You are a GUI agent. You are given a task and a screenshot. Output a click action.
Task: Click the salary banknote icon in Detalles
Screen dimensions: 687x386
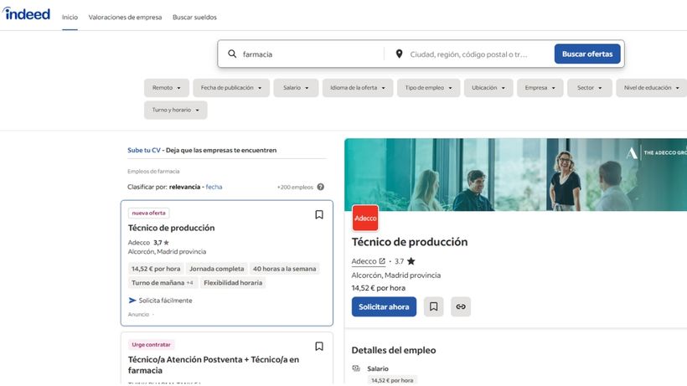356,368
